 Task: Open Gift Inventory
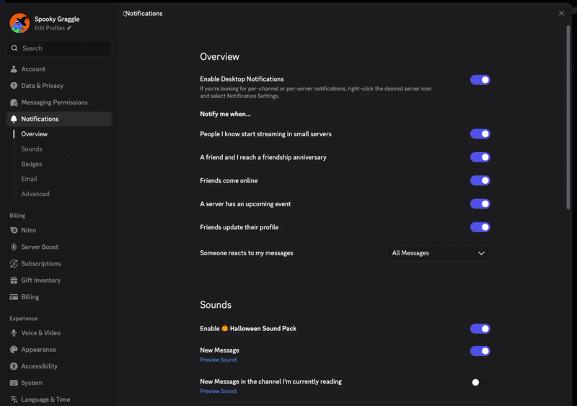tap(59, 280)
